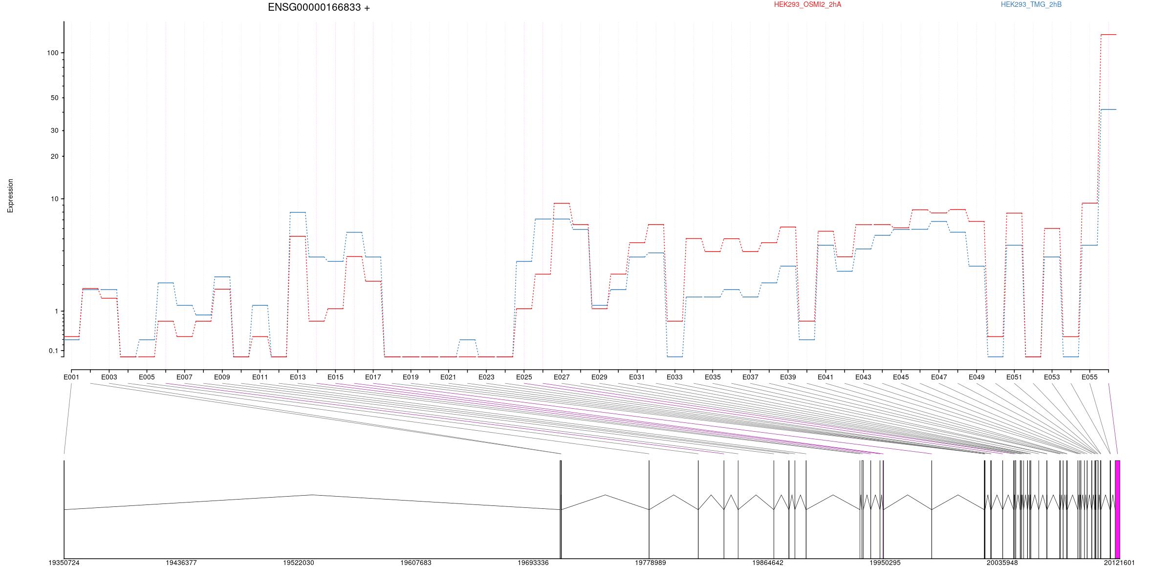Click the magenta highlighted last exon block
1173x586 pixels.
pos(1117,509)
